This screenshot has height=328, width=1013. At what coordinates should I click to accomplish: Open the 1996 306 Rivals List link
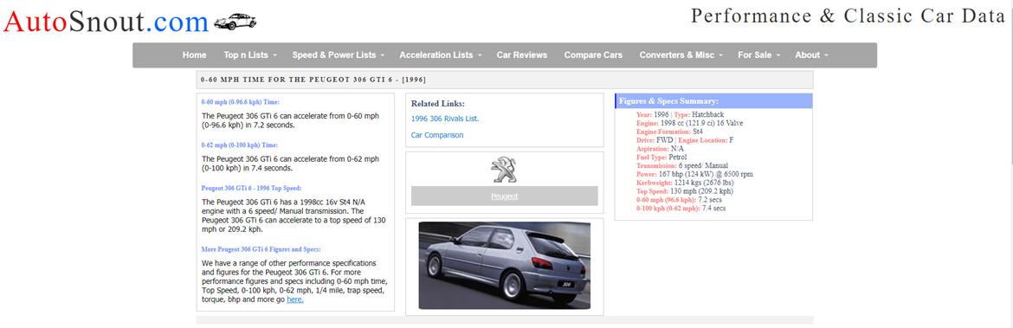pyautogui.click(x=445, y=119)
